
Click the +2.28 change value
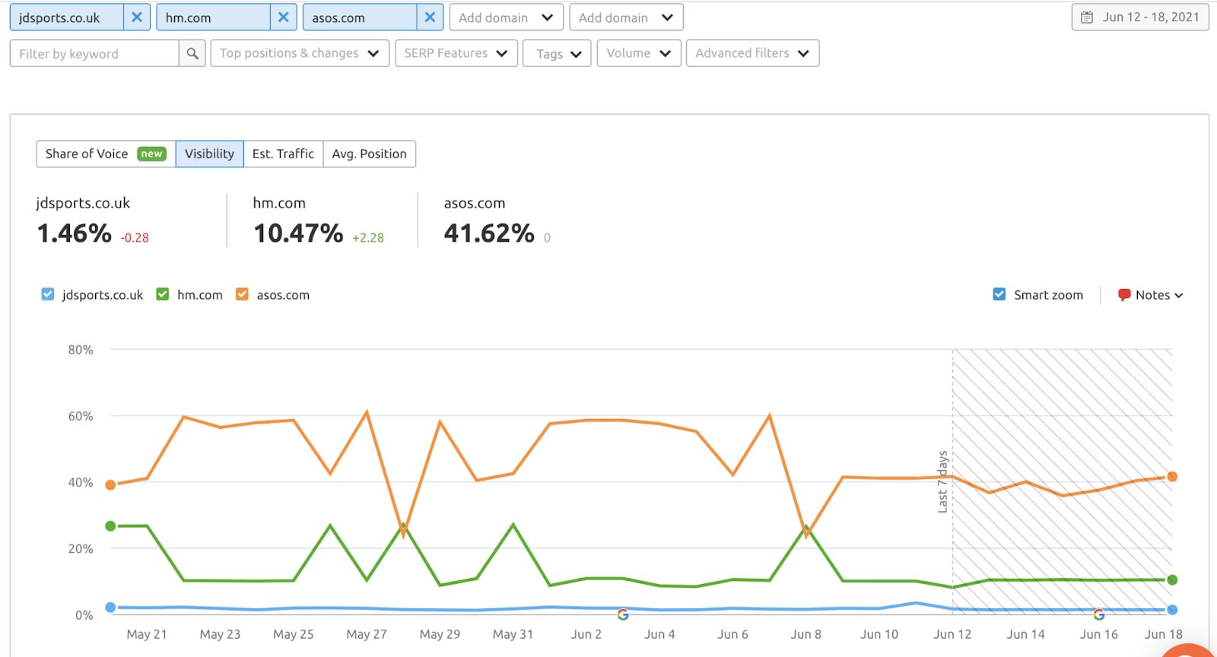pos(368,238)
